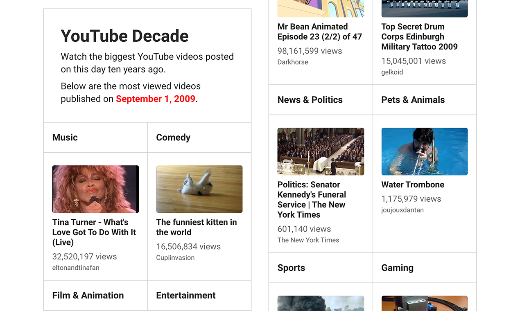520x311 pixels.
Task: Click the 15,045,001 views count
Action: point(414,61)
